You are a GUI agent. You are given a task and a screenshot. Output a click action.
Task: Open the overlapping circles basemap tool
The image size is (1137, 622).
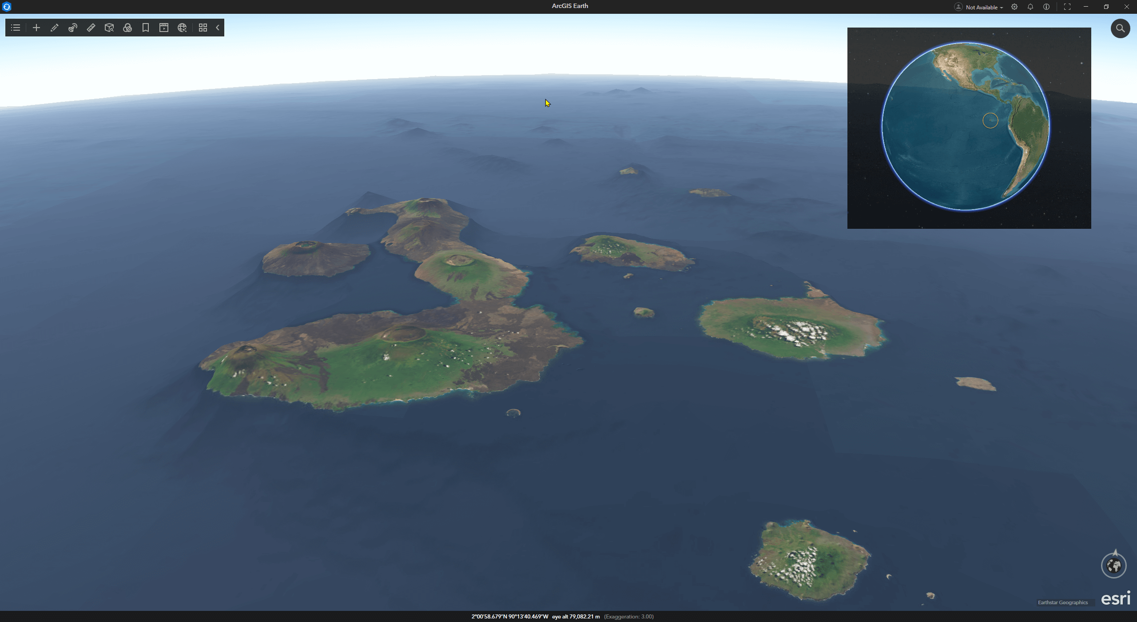[127, 28]
